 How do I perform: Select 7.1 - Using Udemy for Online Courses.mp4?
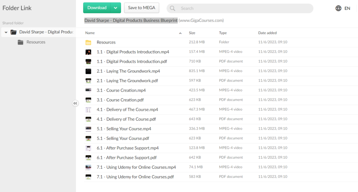click(136, 167)
